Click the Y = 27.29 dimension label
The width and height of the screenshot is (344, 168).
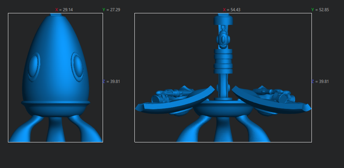[x=111, y=10]
